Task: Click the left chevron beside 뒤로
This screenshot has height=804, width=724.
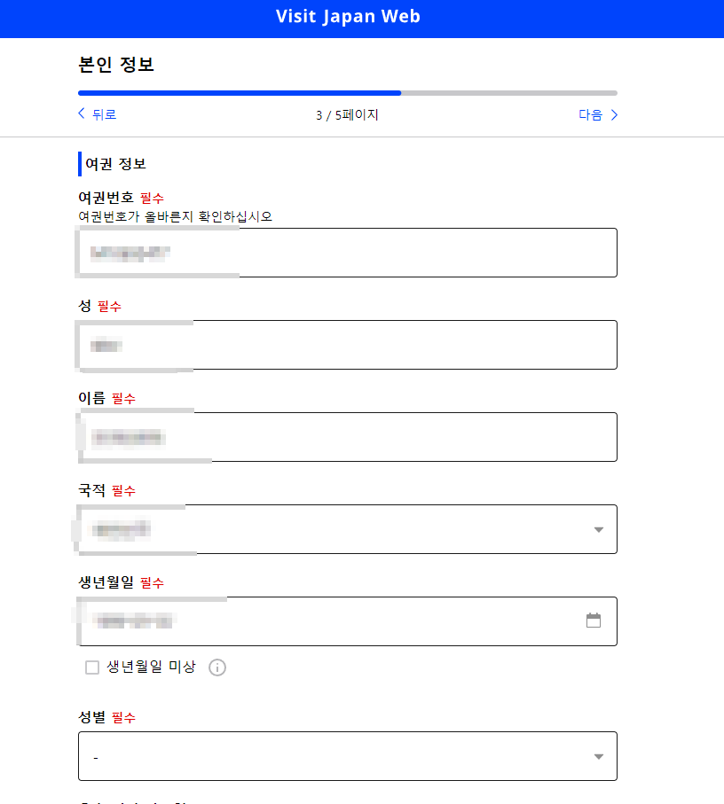Action: 81,113
